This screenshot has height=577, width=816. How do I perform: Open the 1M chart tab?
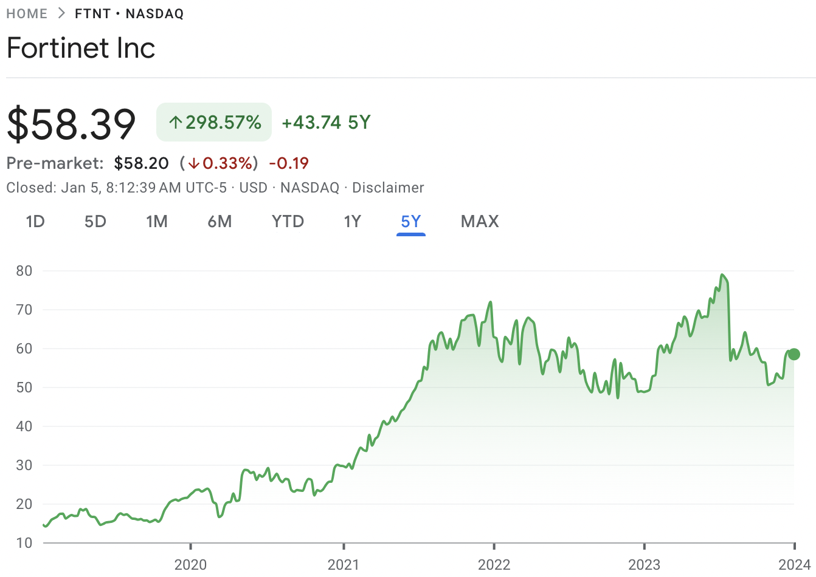point(157,222)
